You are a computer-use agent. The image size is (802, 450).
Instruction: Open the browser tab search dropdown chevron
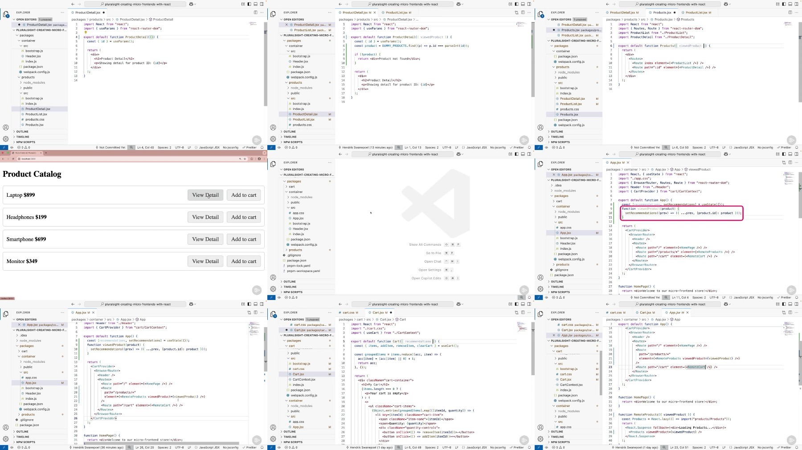(x=264, y=153)
